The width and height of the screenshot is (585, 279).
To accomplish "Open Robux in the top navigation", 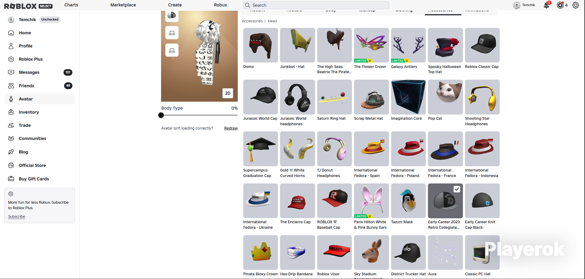I will (x=221, y=5).
